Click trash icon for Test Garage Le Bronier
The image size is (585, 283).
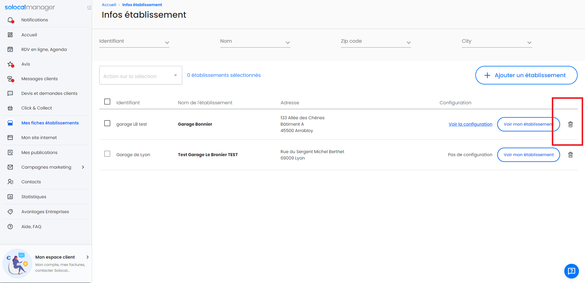pyautogui.click(x=570, y=155)
